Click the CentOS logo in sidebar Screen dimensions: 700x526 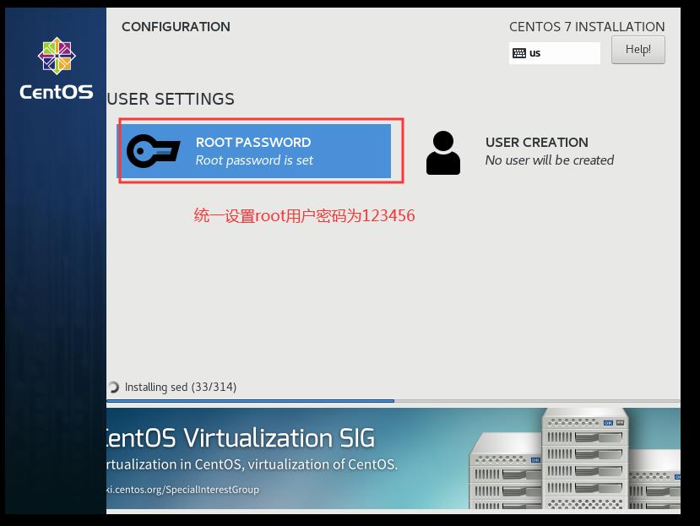click(x=57, y=68)
